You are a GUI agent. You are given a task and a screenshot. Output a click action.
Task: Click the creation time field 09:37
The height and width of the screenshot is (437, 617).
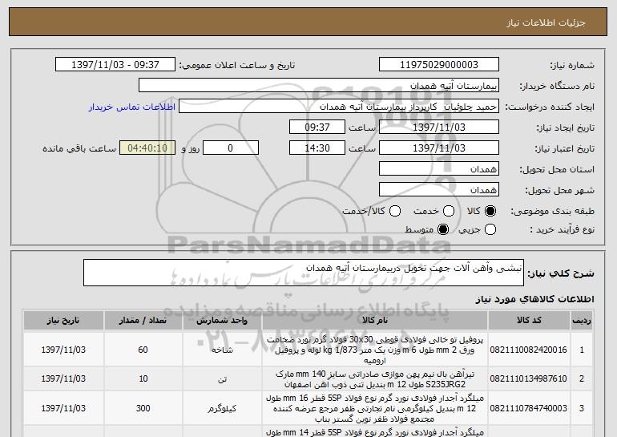pyautogui.click(x=317, y=127)
